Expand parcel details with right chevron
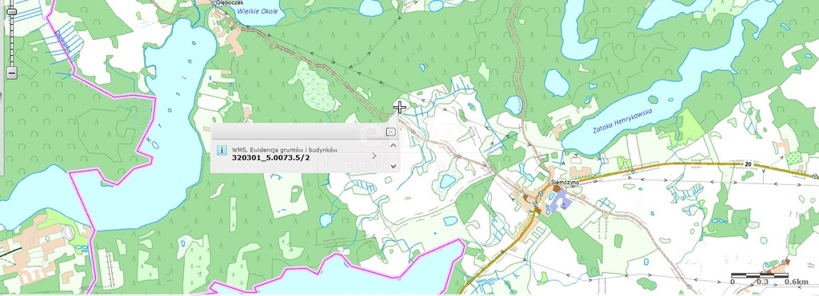Viewport: 819px width, 296px height. click(x=374, y=156)
